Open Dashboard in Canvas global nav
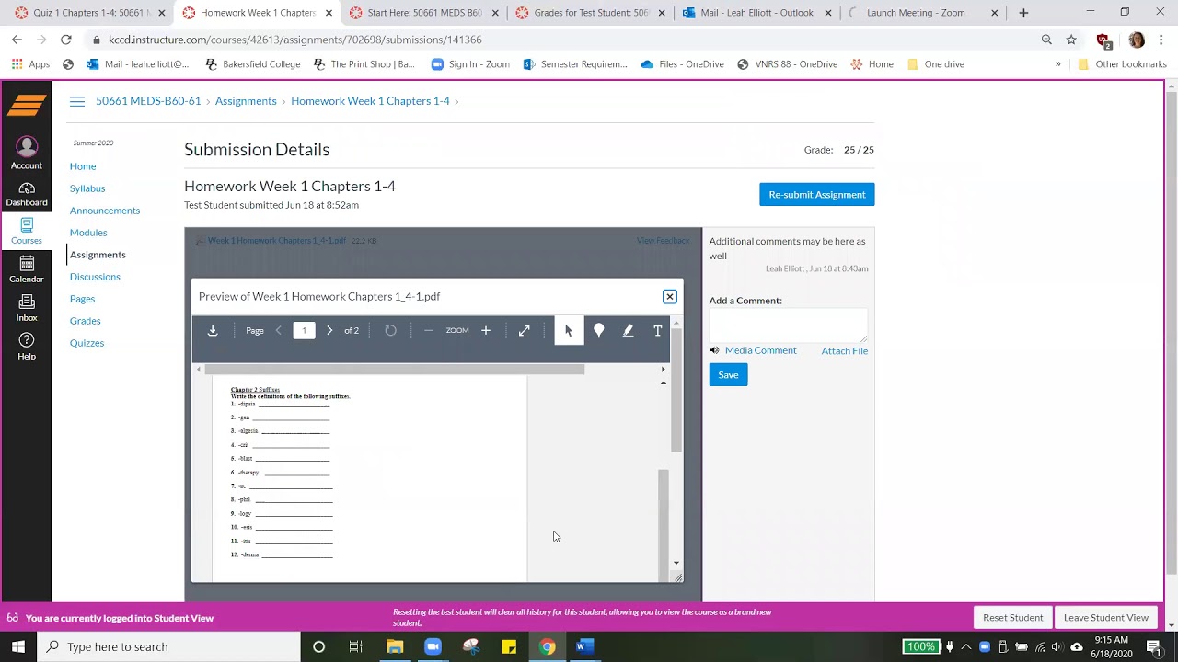Viewport: 1178px width, 662px height. pyautogui.click(x=27, y=194)
